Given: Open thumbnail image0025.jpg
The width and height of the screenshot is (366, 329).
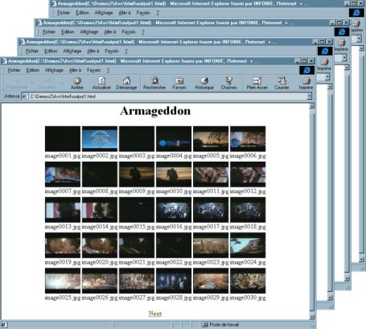Looking at the screenshot, I should pyautogui.click(x=63, y=281).
